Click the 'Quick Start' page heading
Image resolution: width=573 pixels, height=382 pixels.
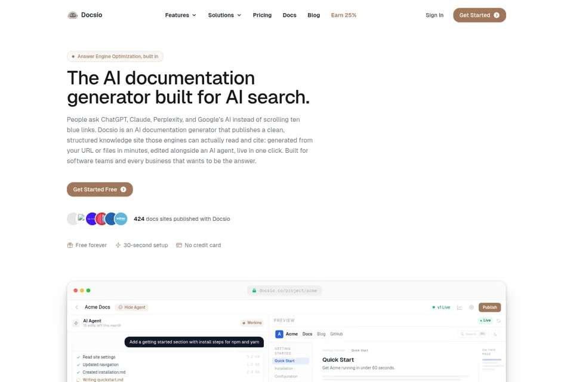(x=338, y=360)
